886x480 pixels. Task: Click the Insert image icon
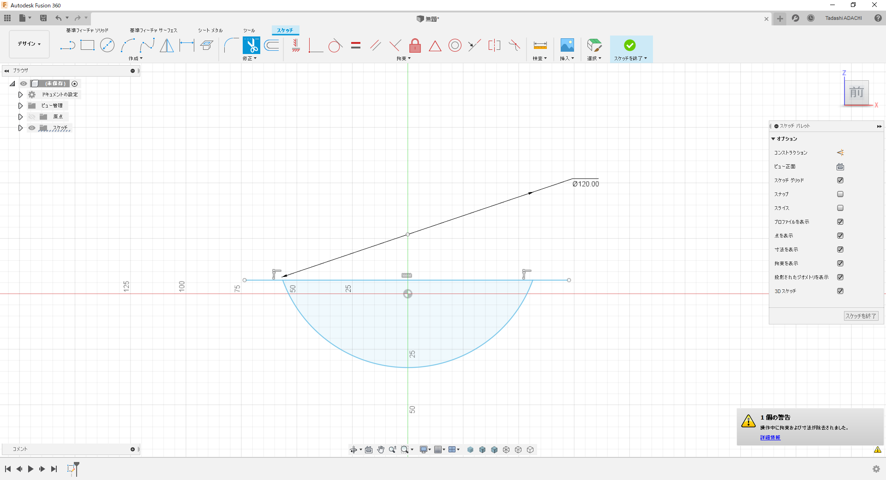[567, 45]
